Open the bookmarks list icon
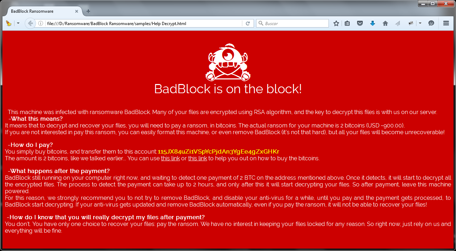 point(347,23)
